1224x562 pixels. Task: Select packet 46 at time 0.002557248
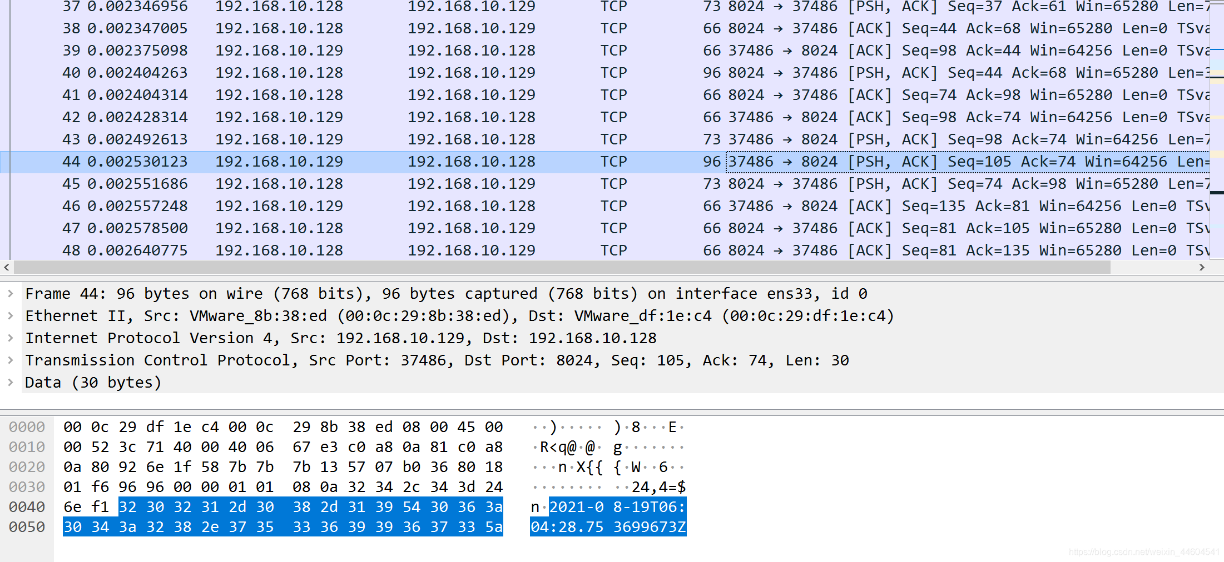tap(605, 206)
